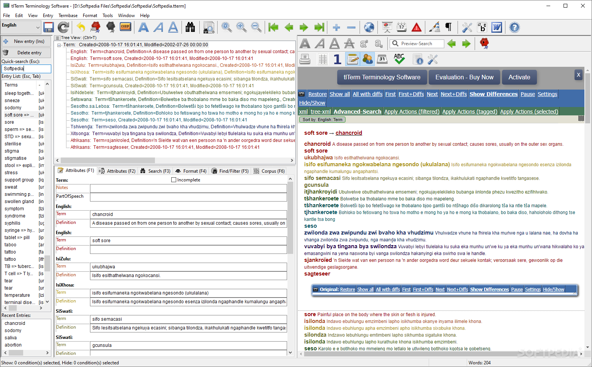Click the red warning triangle icon
The height and width of the screenshot is (367, 592).
417,27
